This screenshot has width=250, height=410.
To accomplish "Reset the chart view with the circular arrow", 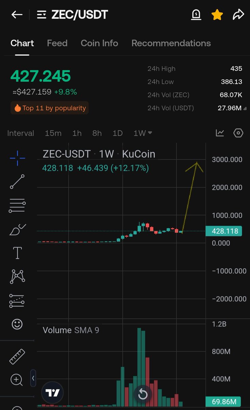I will pyautogui.click(x=143, y=395).
